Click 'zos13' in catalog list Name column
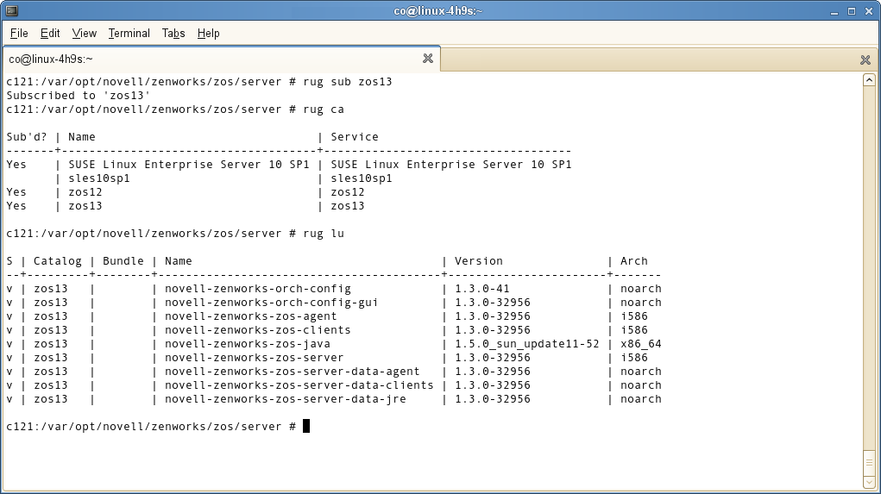881x494 pixels. click(85, 205)
